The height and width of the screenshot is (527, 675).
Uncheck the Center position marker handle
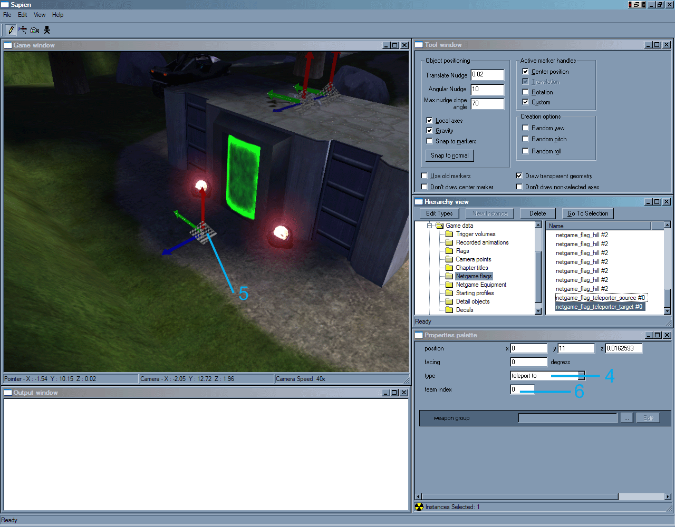(525, 72)
